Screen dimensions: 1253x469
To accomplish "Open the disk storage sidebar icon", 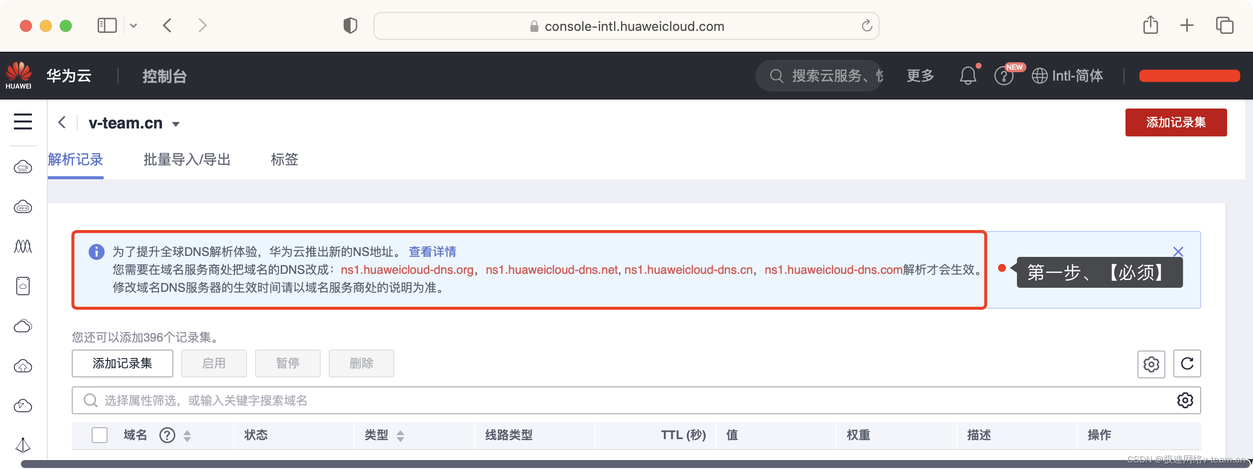I will tap(23, 286).
